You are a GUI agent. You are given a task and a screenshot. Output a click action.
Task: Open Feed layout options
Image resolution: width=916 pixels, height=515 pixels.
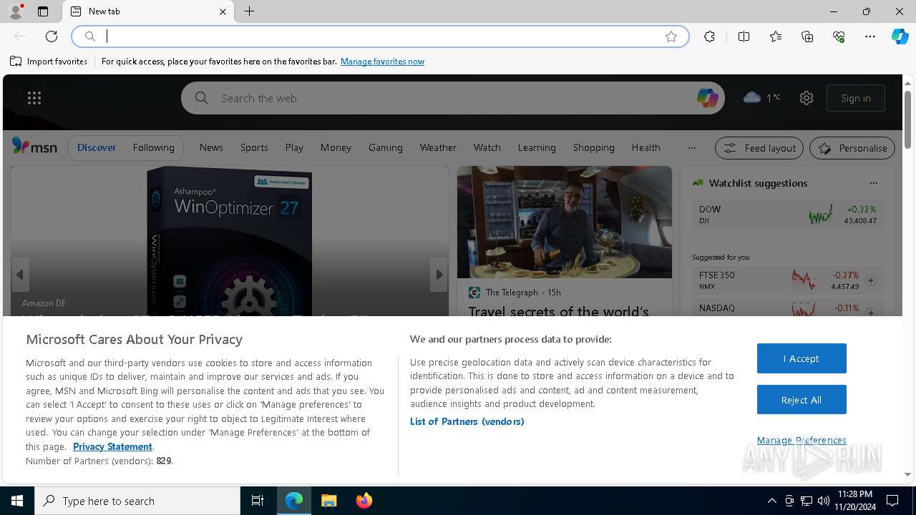pos(759,148)
